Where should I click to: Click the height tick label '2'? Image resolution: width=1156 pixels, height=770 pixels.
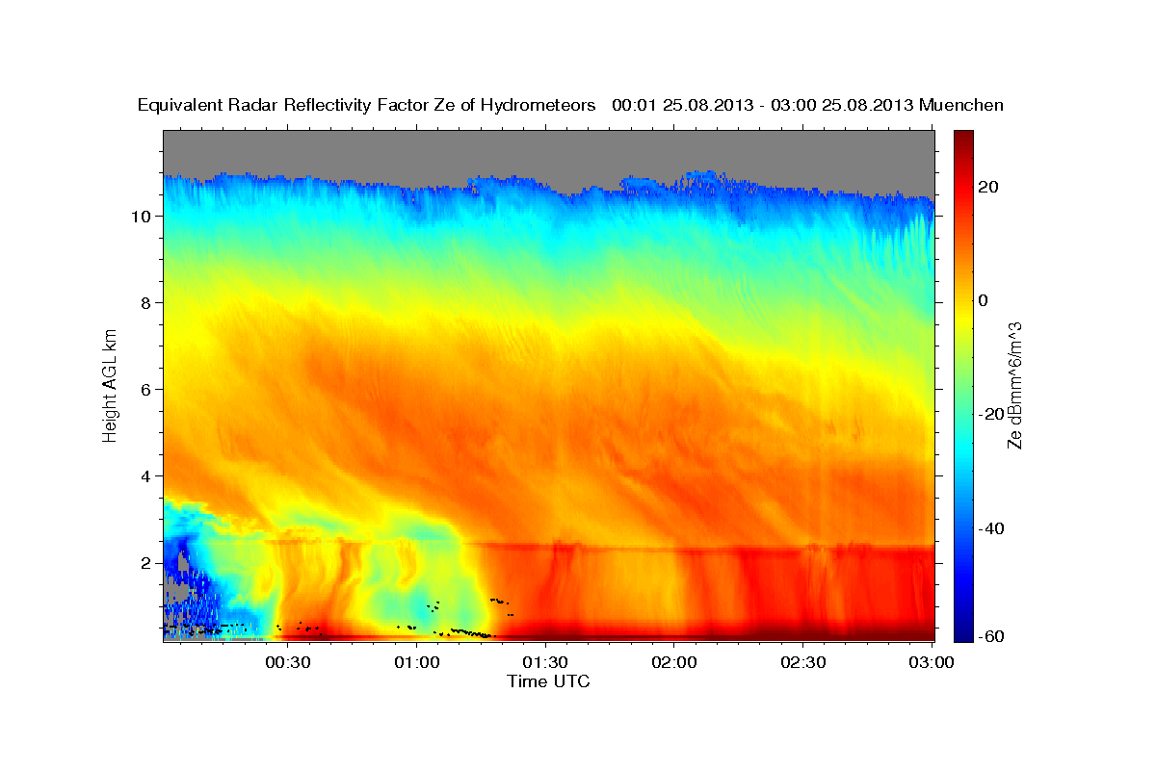tap(147, 563)
